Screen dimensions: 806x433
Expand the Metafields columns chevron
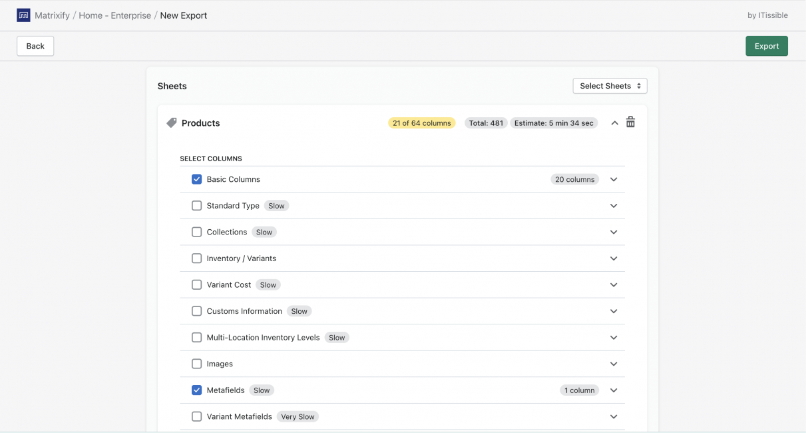(614, 390)
